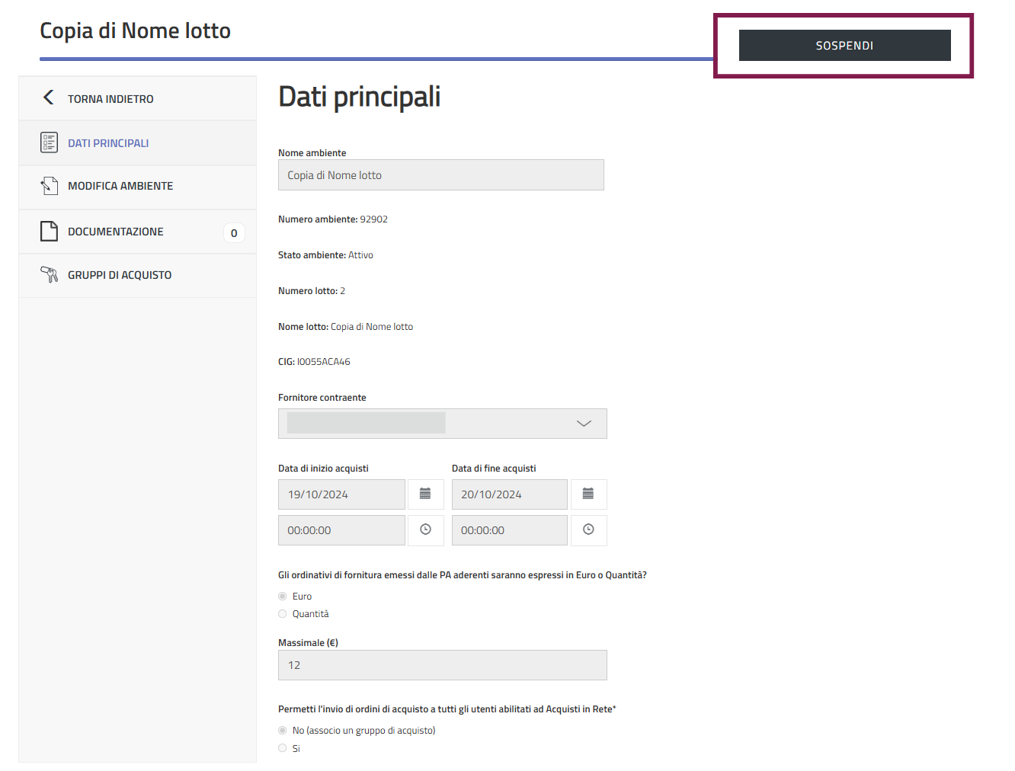Image resolution: width=1015 pixels, height=771 pixels.
Task: Open the Documentazione menu item
Action: (x=116, y=232)
